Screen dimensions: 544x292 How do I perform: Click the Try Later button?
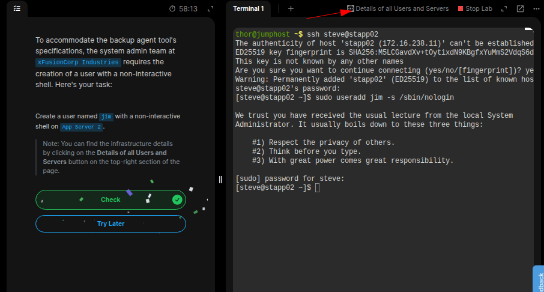click(110, 224)
